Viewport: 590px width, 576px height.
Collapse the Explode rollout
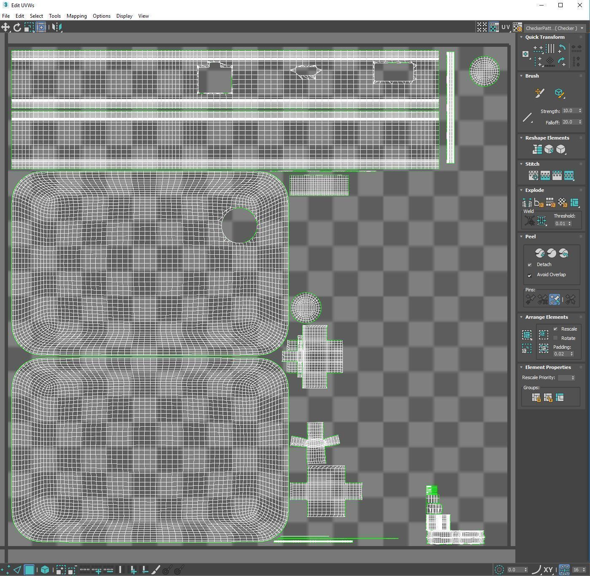pos(521,190)
